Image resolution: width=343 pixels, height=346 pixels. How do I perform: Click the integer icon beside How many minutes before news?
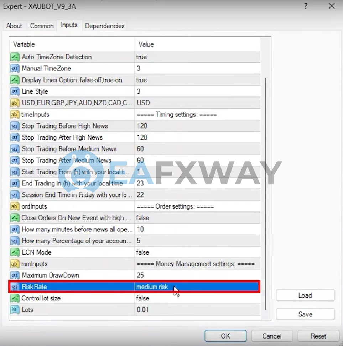[15, 229]
